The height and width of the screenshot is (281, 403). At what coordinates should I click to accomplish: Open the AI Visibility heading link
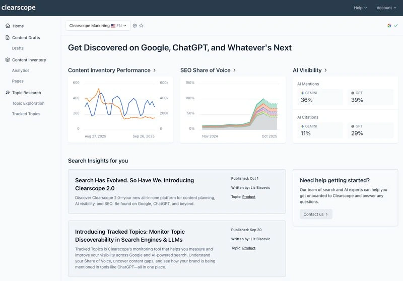tap(307, 70)
